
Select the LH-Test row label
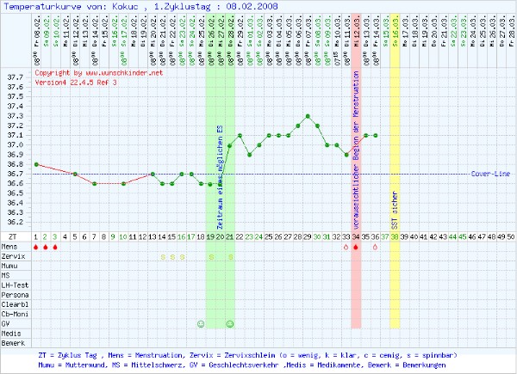coord(13,285)
